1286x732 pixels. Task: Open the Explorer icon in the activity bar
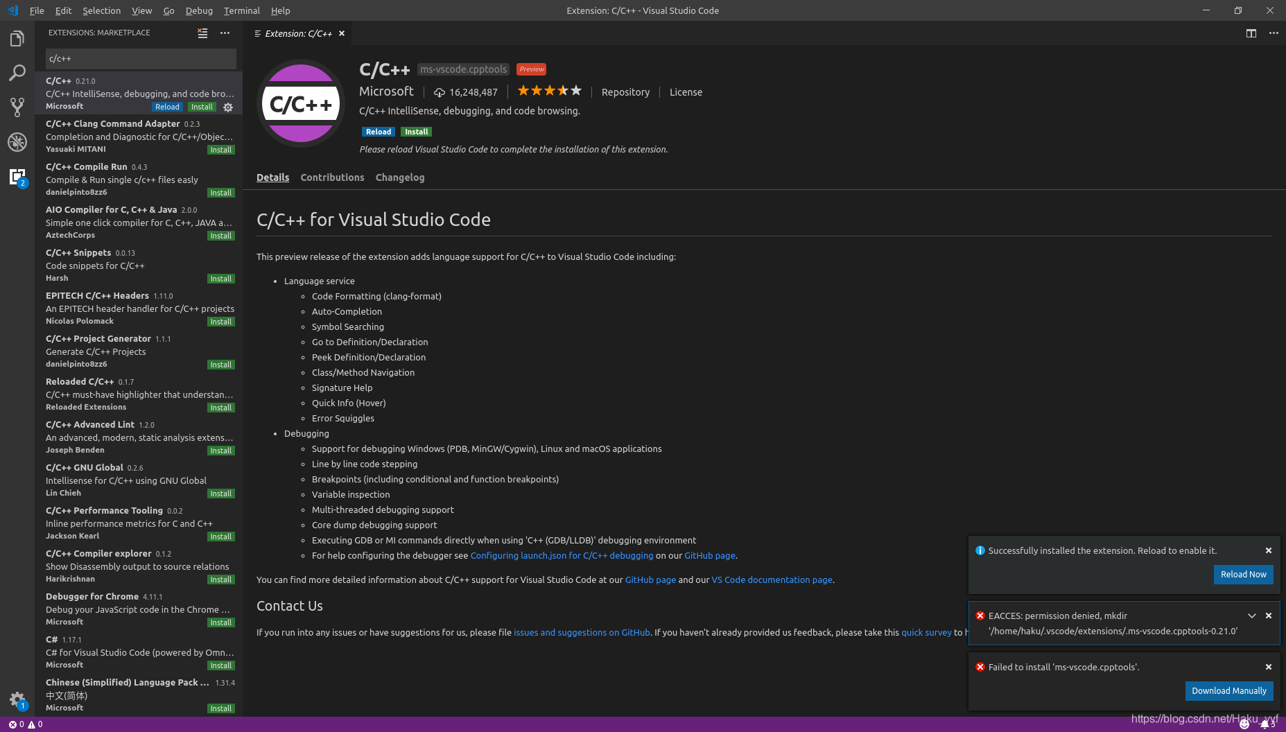[x=17, y=38]
